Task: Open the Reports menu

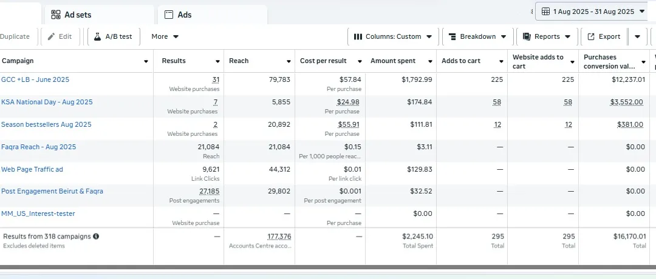Action: (546, 36)
